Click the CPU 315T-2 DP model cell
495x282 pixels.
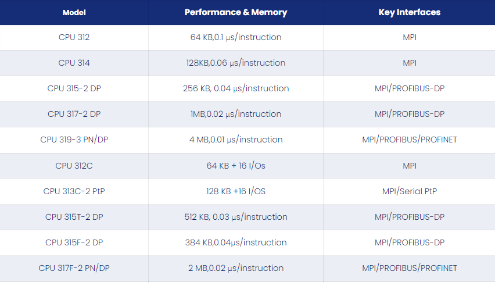pyautogui.click(x=74, y=217)
